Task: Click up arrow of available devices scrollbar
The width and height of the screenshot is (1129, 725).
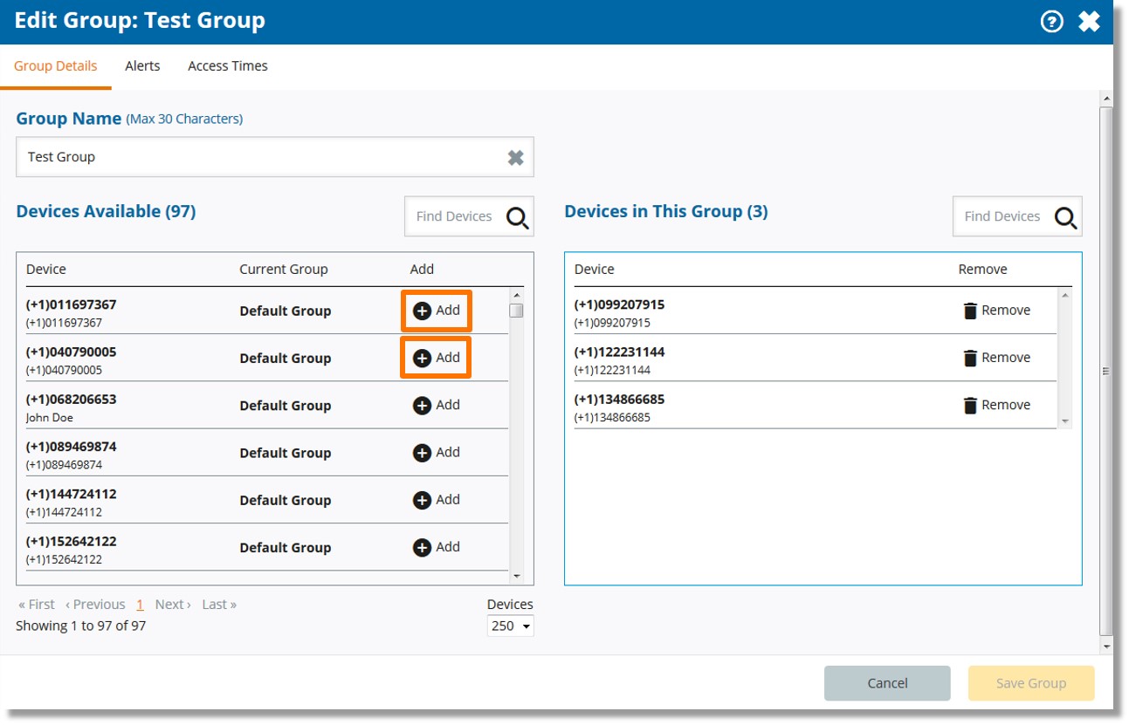Action: tap(516, 296)
